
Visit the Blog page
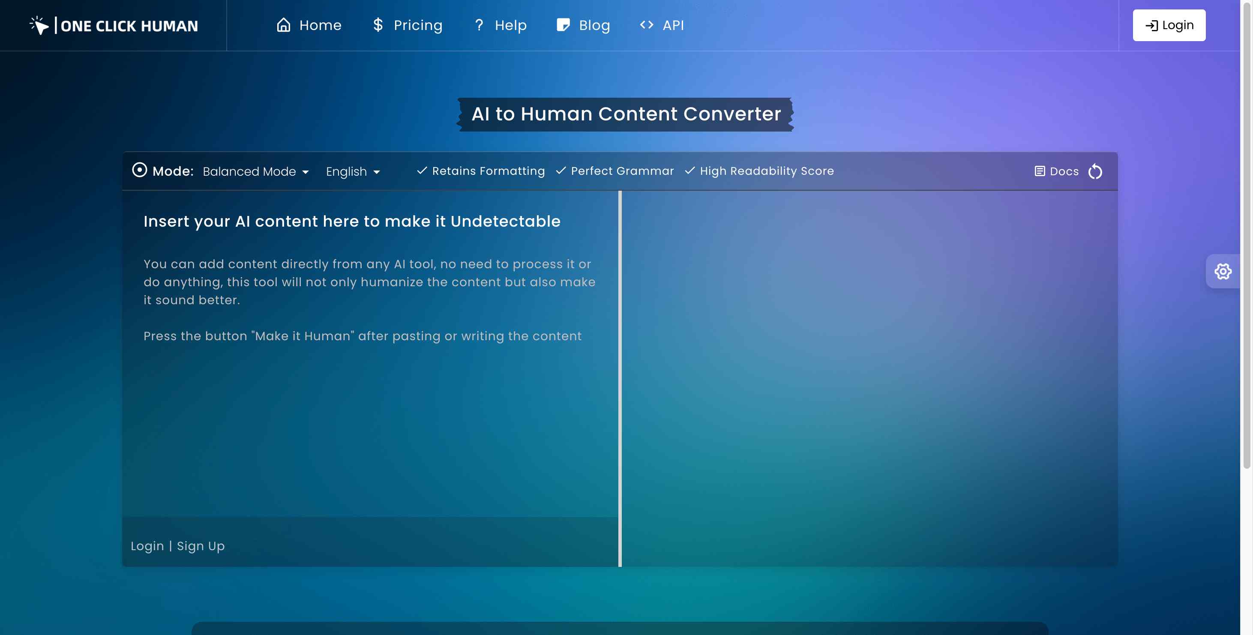point(583,25)
